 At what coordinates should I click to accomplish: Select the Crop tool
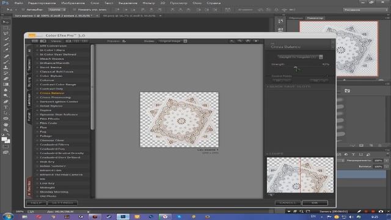pos(5,45)
